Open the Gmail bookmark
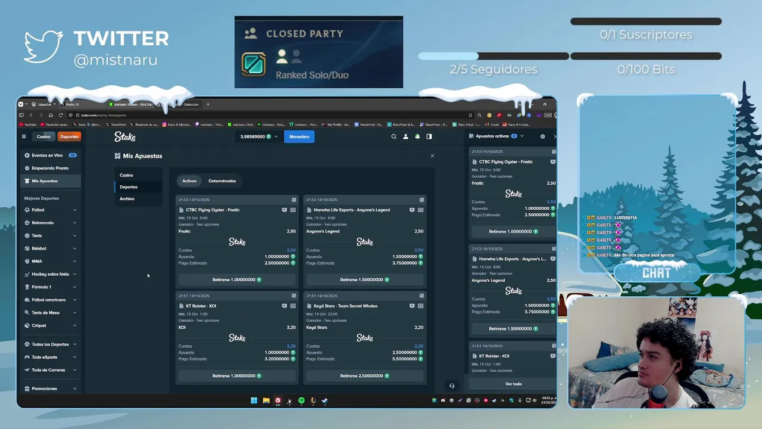The width and height of the screenshot is (762, 429). pos(491,125)
